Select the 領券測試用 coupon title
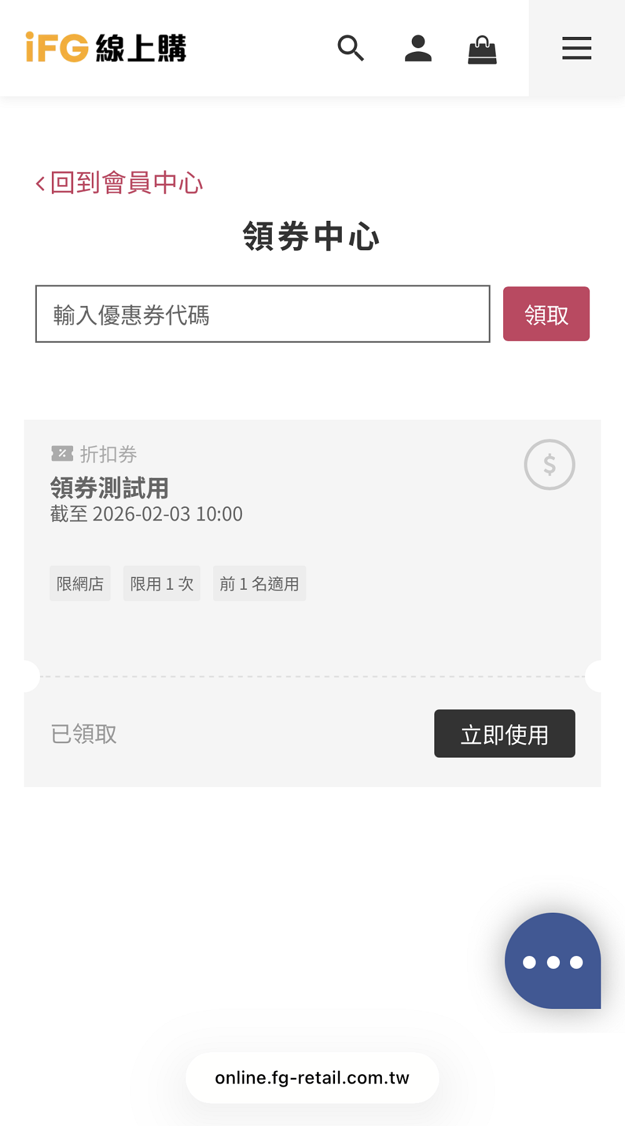 [x=109, y=488]
